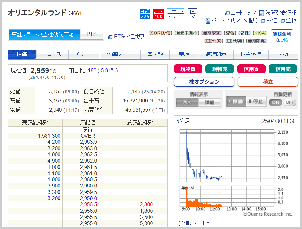Click the 現物売 button

pos(220,69)
